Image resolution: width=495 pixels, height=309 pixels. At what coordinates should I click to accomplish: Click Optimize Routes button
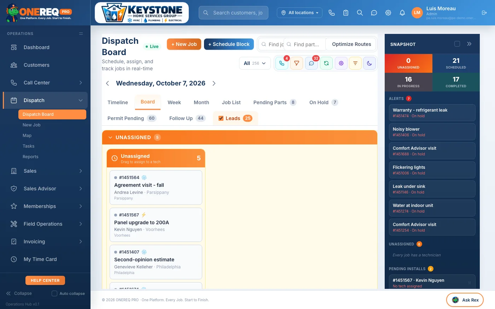coord(351,44)
